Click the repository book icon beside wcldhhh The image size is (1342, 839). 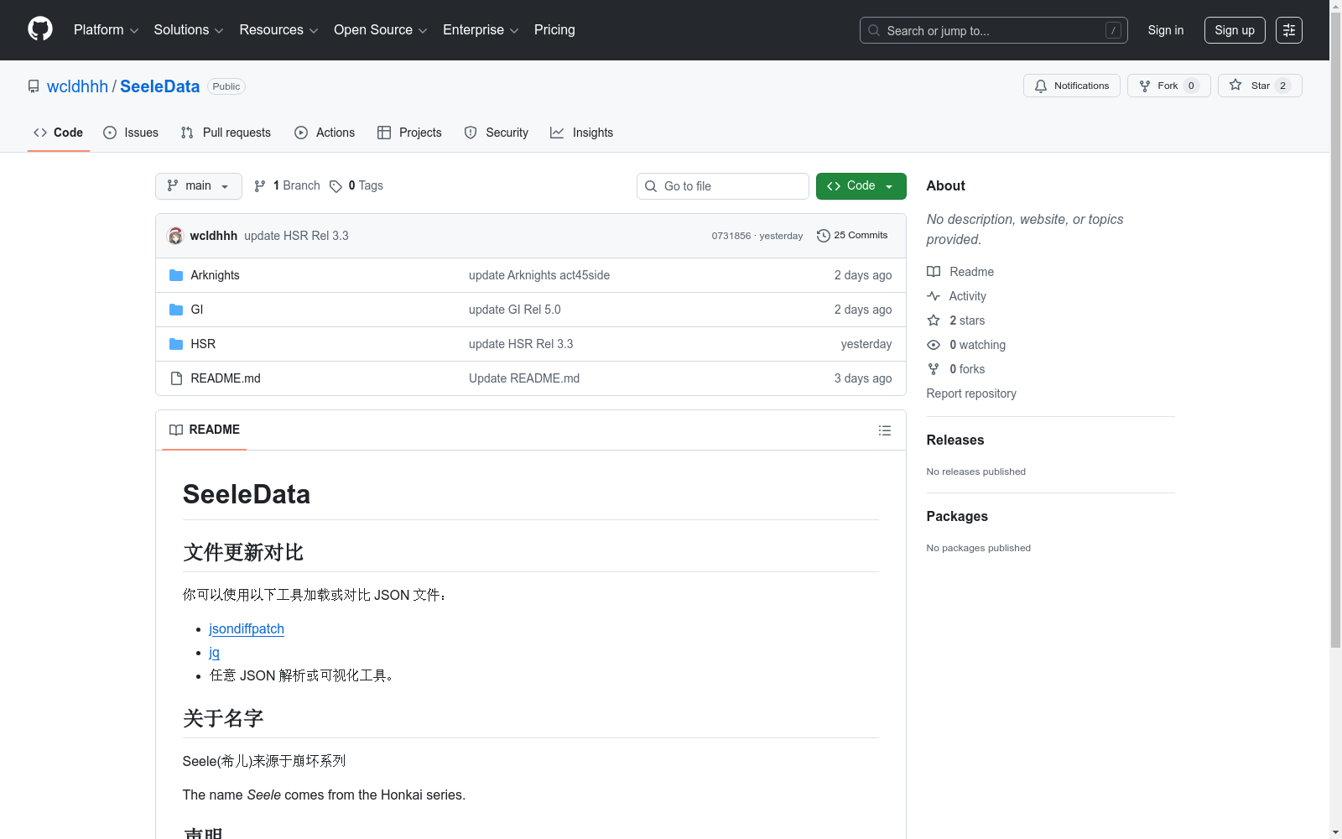[34, 86]
